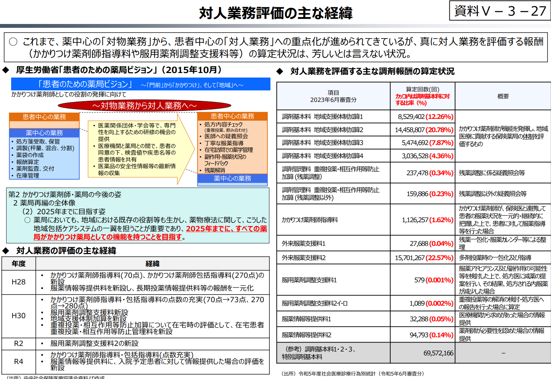Screen dimensions: 551x379
Task: Click the 年度 column header
Action: [x=19, y=264]
